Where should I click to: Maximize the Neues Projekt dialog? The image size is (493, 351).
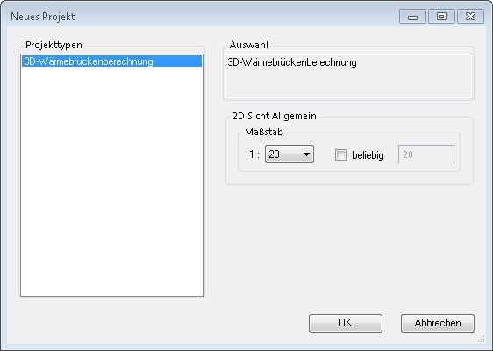click(441, 17)
